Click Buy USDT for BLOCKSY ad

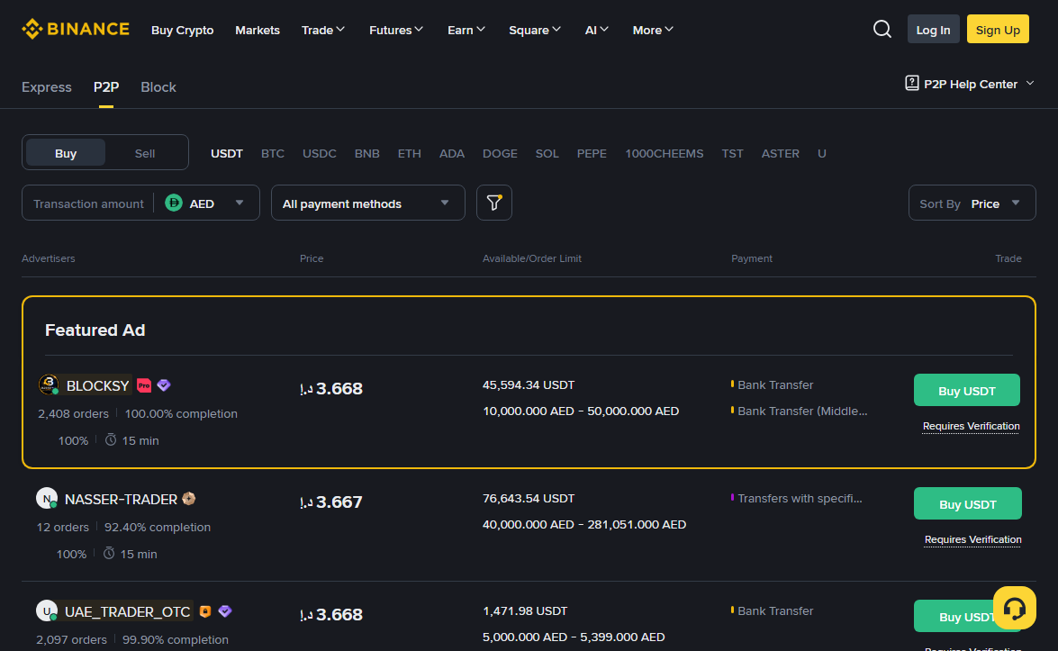[x=967, y=390]
